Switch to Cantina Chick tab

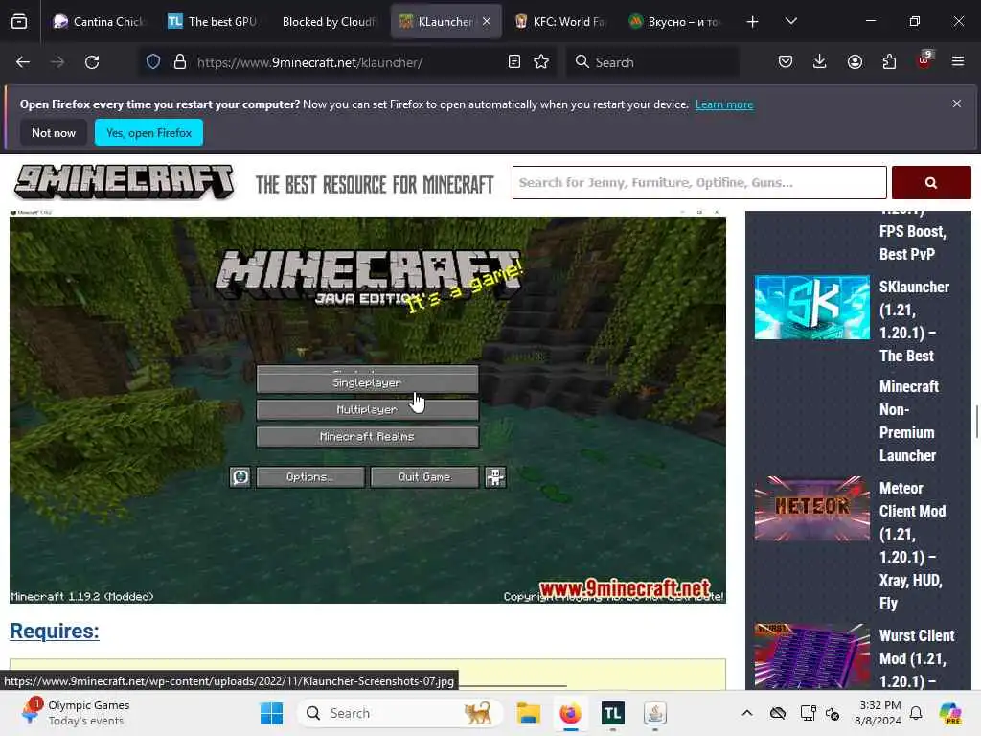(98, 22)
